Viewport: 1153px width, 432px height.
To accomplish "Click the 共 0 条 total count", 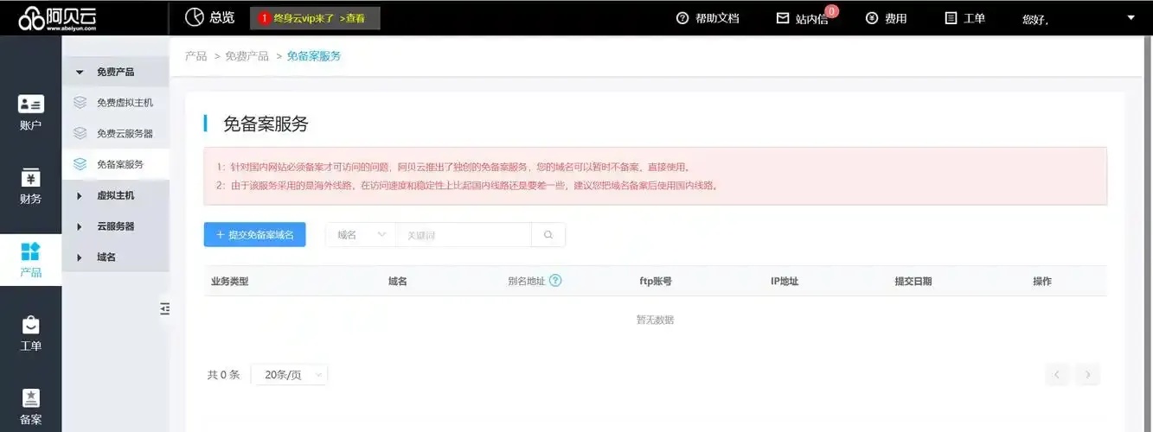I will tap(223, 375).
